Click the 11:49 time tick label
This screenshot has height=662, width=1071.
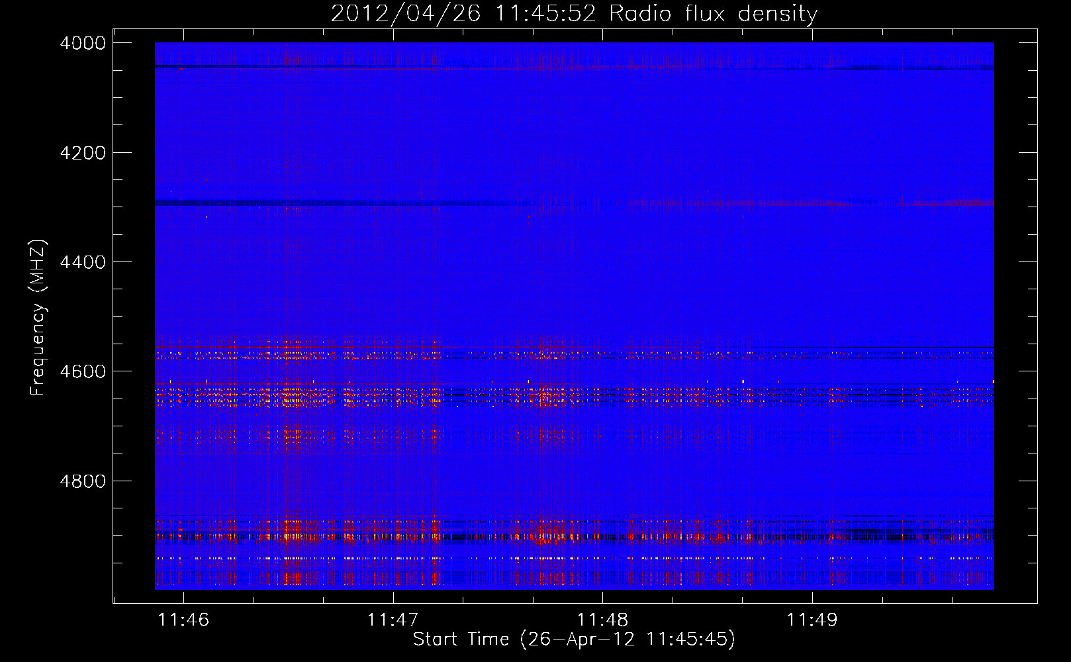tap(812, 620)
